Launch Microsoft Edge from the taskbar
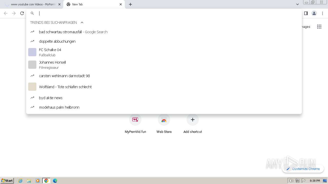This screenshot has height=184, width=328. tap(55, 181)
